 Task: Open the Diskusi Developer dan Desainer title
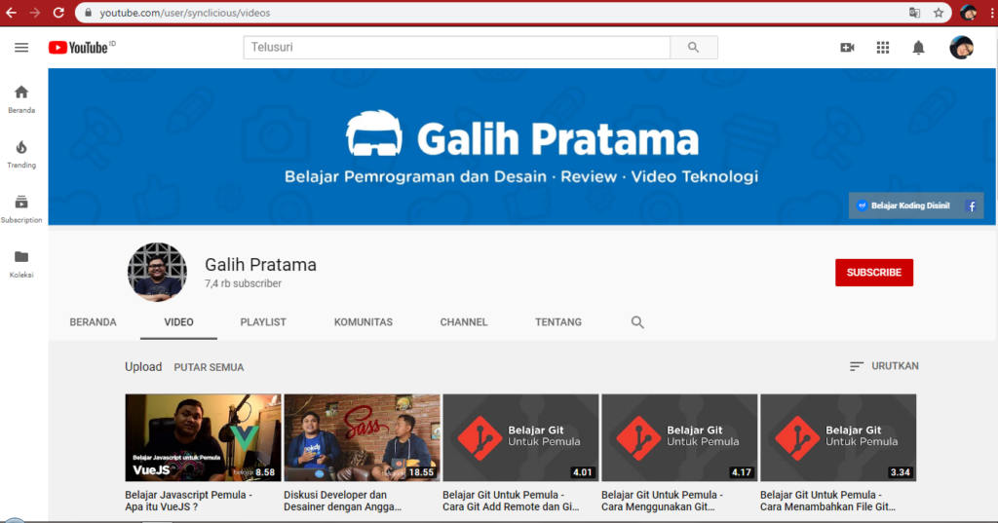click(342, 501)
